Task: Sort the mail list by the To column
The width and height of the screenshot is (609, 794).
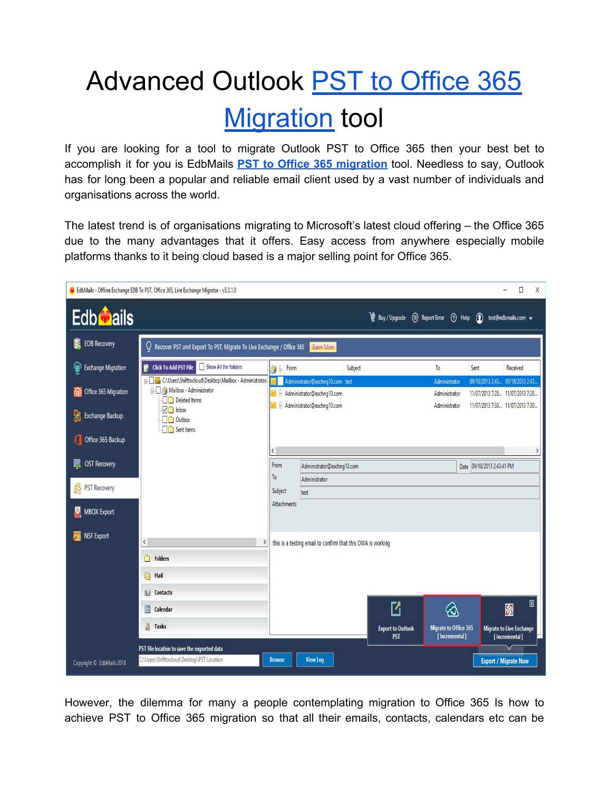Action: coord(450,368)
